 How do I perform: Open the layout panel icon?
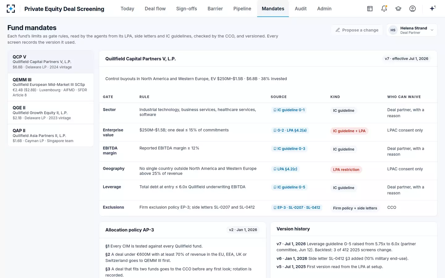(370, 9)
